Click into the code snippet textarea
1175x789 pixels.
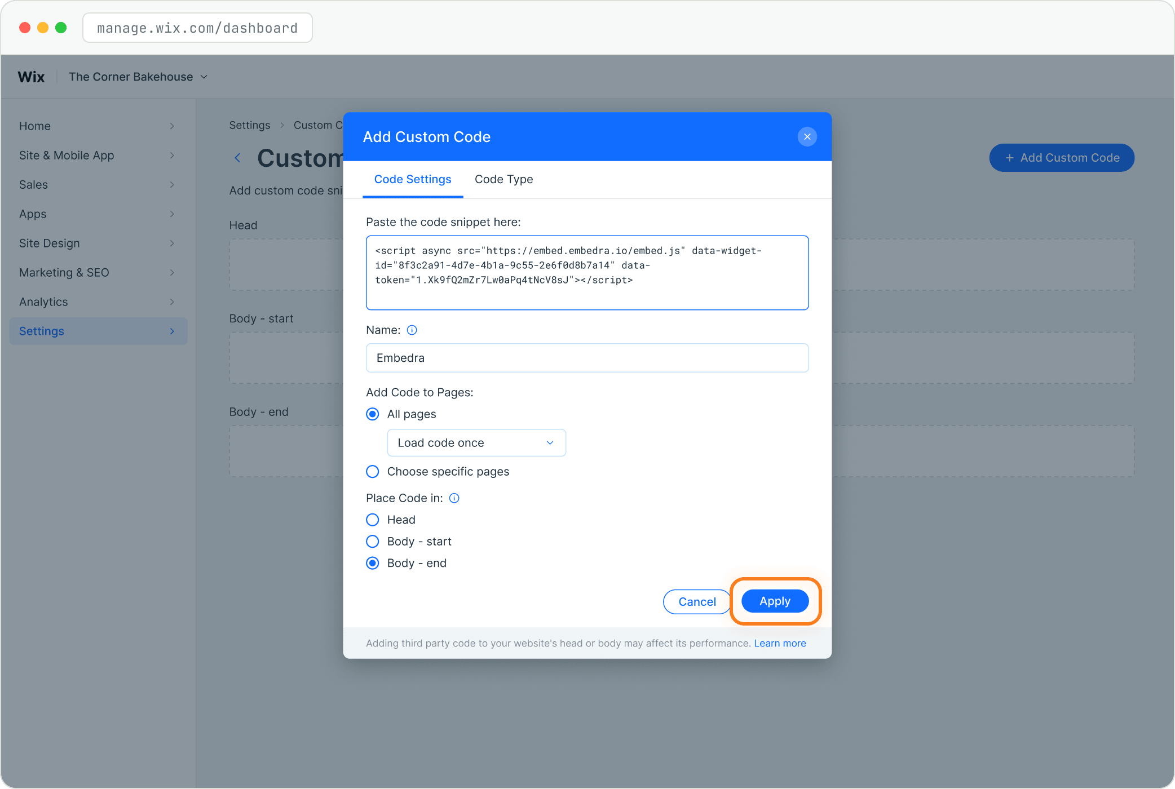(x=587, y=273)
